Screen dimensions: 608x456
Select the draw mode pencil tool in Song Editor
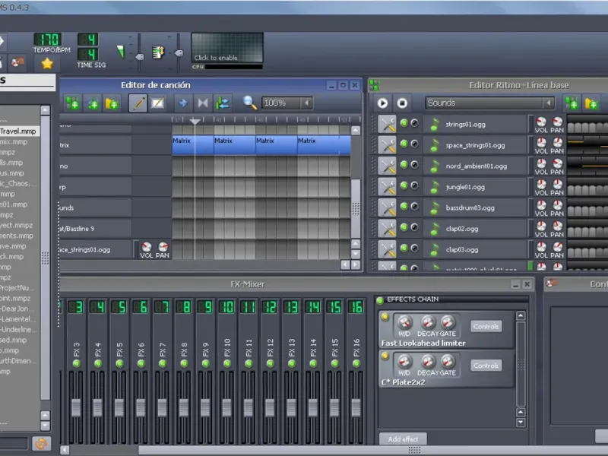click(x=138, y=103)
